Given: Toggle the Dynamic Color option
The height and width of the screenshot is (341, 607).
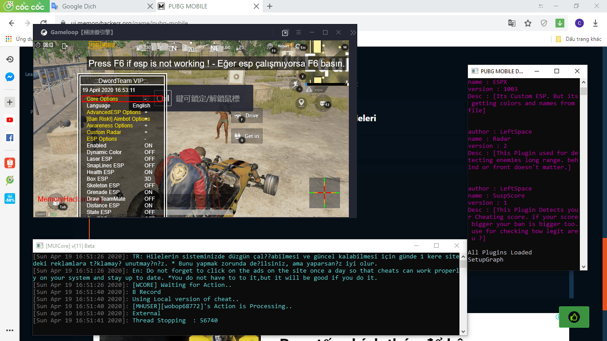Looking at the screenshot, I should pyautogui.click(x=120, y=152).
